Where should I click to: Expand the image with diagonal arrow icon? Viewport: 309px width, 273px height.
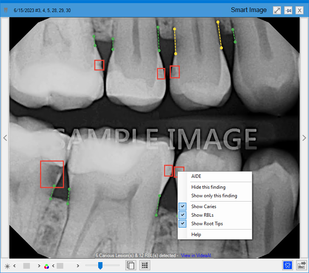[277, 10]
